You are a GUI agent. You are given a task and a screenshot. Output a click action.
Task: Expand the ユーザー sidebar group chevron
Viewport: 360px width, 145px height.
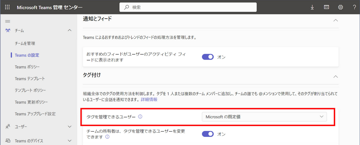pos(70,127)
